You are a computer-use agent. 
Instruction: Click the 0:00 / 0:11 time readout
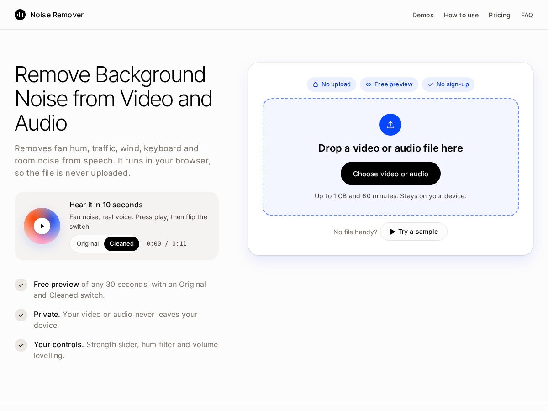pos(167,244)
